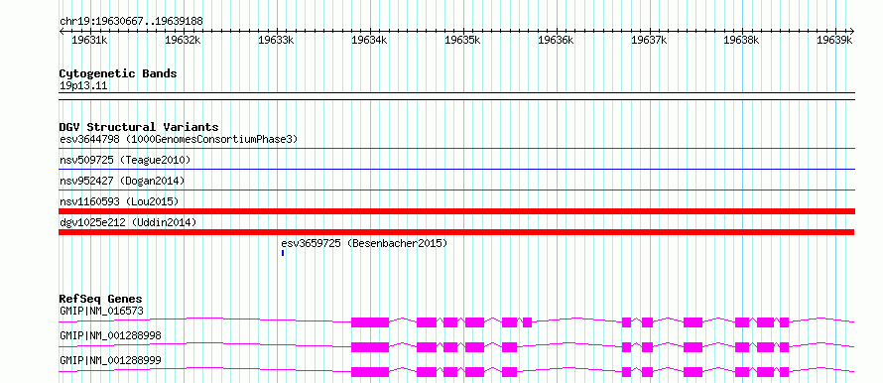Image resolution: width=883 pixels, height=383 pixels.
Task: Click the left arrow end of the ruler
Action: pyautogui.click(x=62, y=31)
